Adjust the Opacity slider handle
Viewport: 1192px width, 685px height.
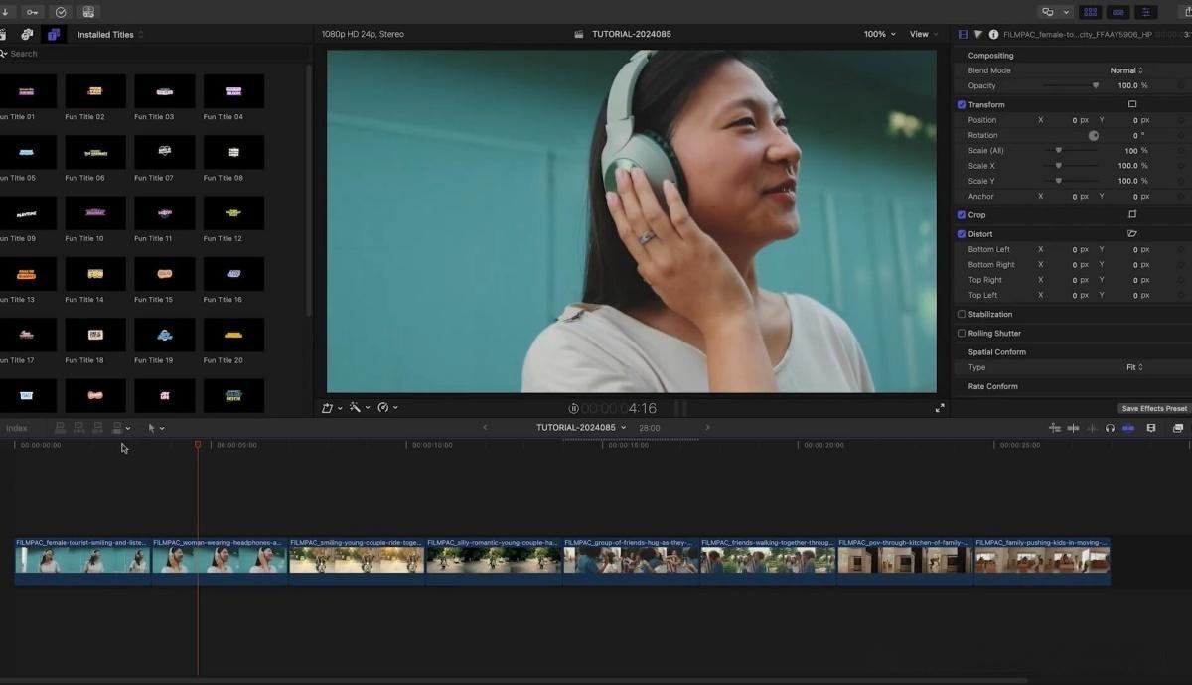1096,86
